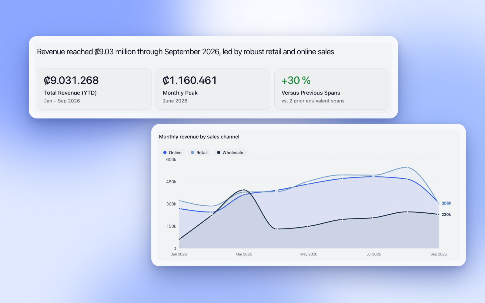
Task: Click the Jan 2026 x-axis label
Action: click(179, 254)
